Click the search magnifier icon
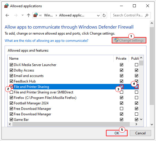 tap(147, 15)
